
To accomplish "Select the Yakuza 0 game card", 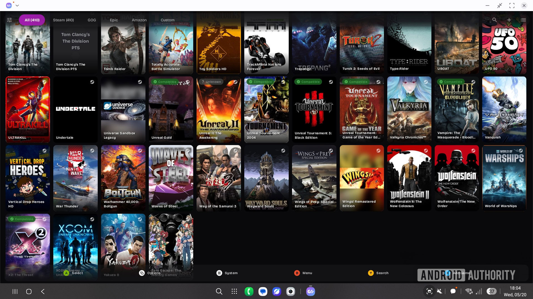I will click(123, 247).
